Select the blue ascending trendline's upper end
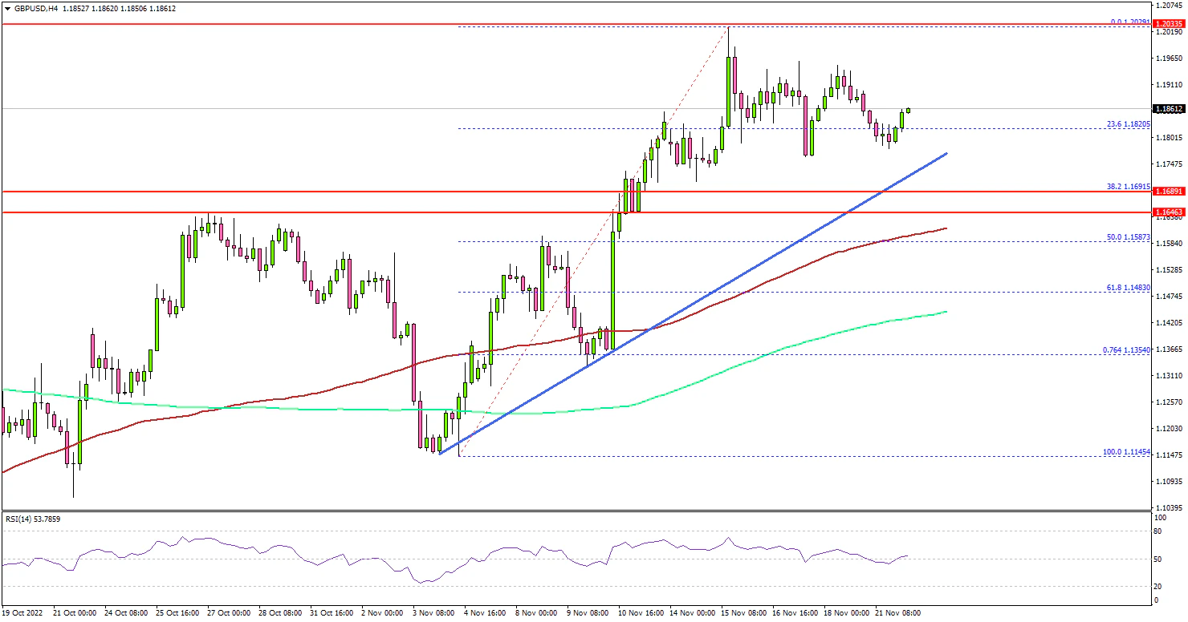This screenshot has height=622, width=1188. coord(947,153)
